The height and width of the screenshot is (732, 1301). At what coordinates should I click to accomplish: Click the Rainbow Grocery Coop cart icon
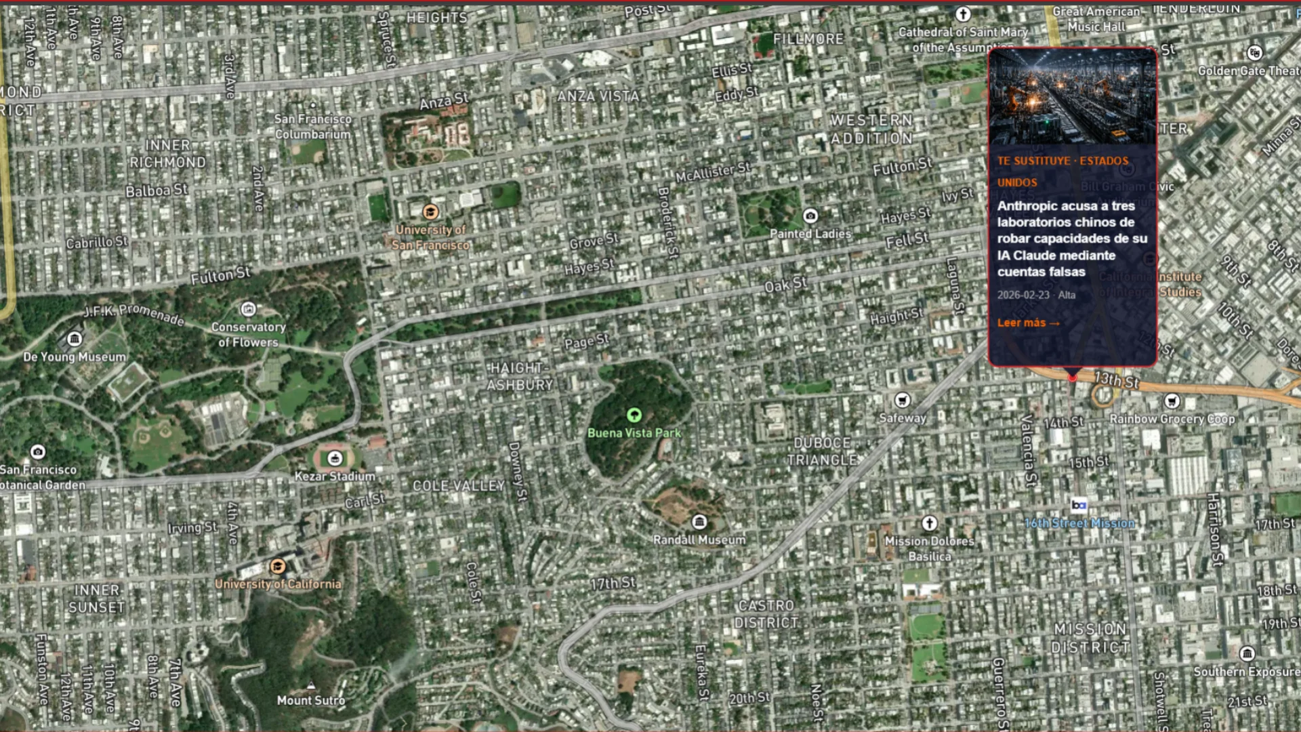click(x=1172, y=401)
